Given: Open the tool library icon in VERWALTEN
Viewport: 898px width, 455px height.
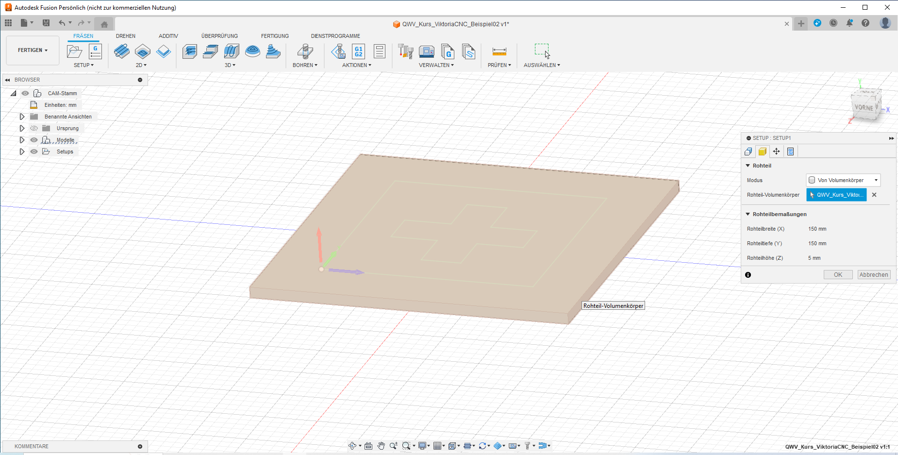Looking at the screenshot, I should point(405,51).
